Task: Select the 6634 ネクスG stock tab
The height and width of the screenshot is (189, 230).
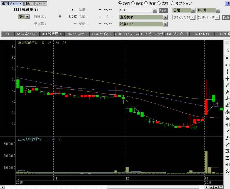Action: [27, 34]
